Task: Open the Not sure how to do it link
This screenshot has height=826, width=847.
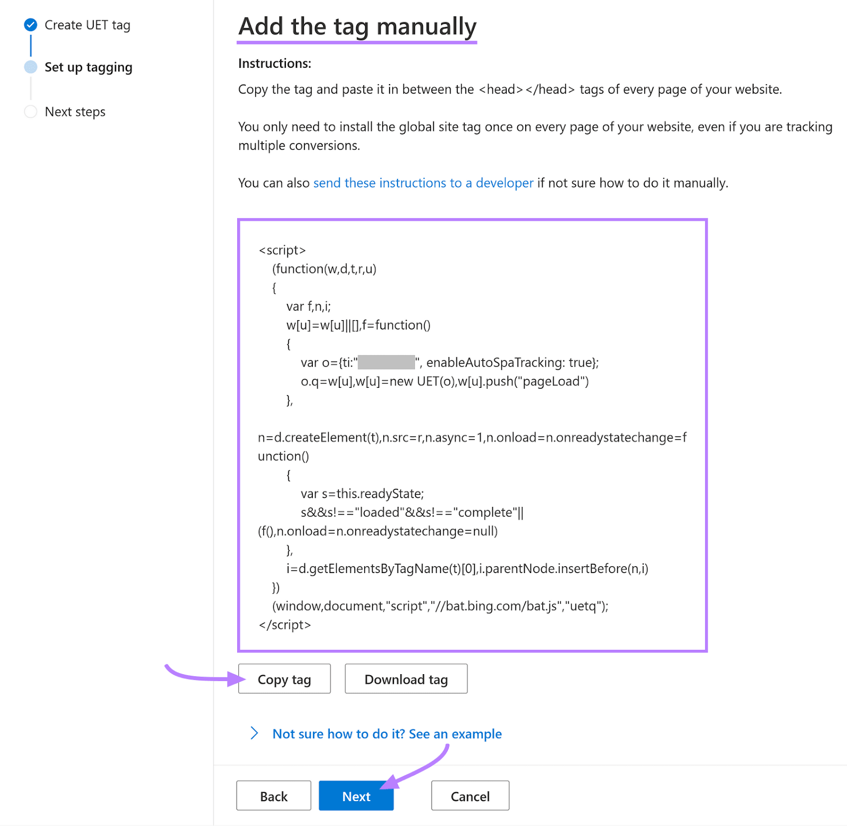Action: coord(387,734)
